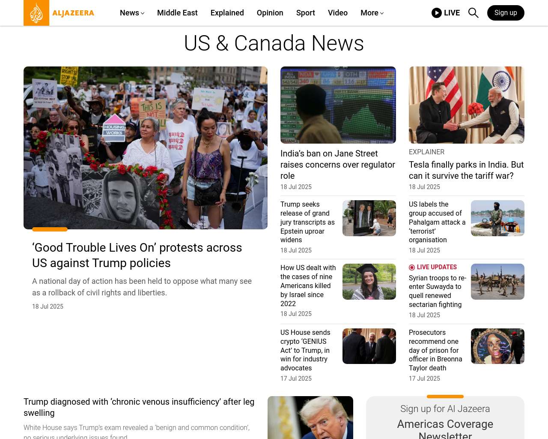Click the GENIUS Act article thumbnail
This screenshot has width=548, height=439.
tap(369, 346)
